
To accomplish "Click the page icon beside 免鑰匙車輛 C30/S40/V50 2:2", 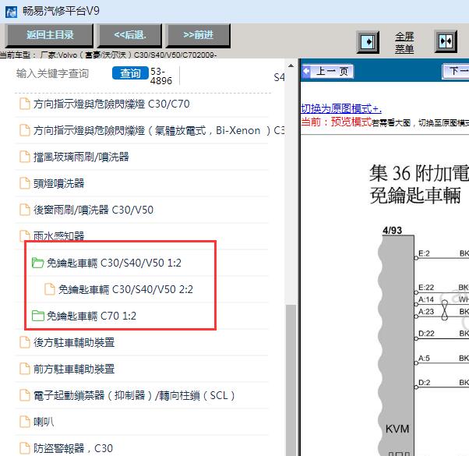I will pyautogui.click(x=50, y=289).
